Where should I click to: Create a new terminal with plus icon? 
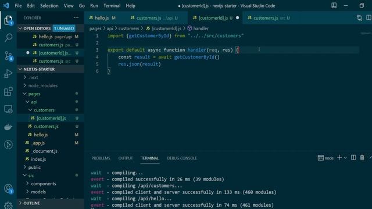(x=339, y=157)
